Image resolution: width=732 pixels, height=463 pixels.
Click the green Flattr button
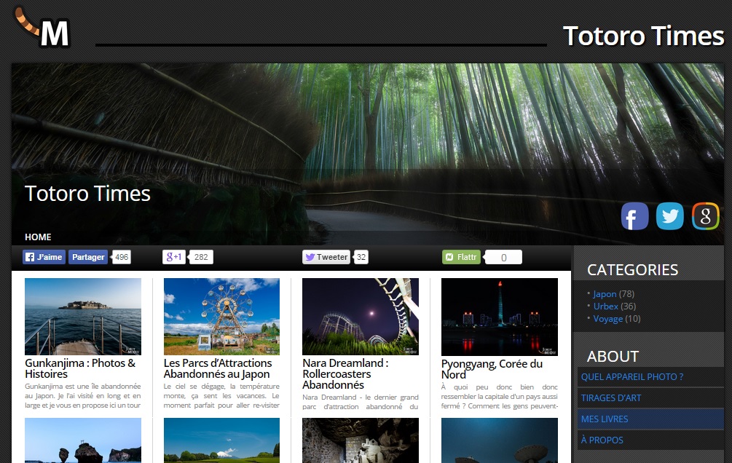click(461, 257)
